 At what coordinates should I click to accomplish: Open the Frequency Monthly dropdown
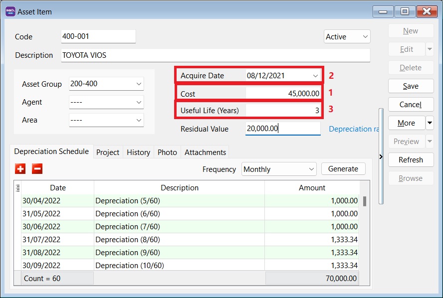(x=311, y=169)
